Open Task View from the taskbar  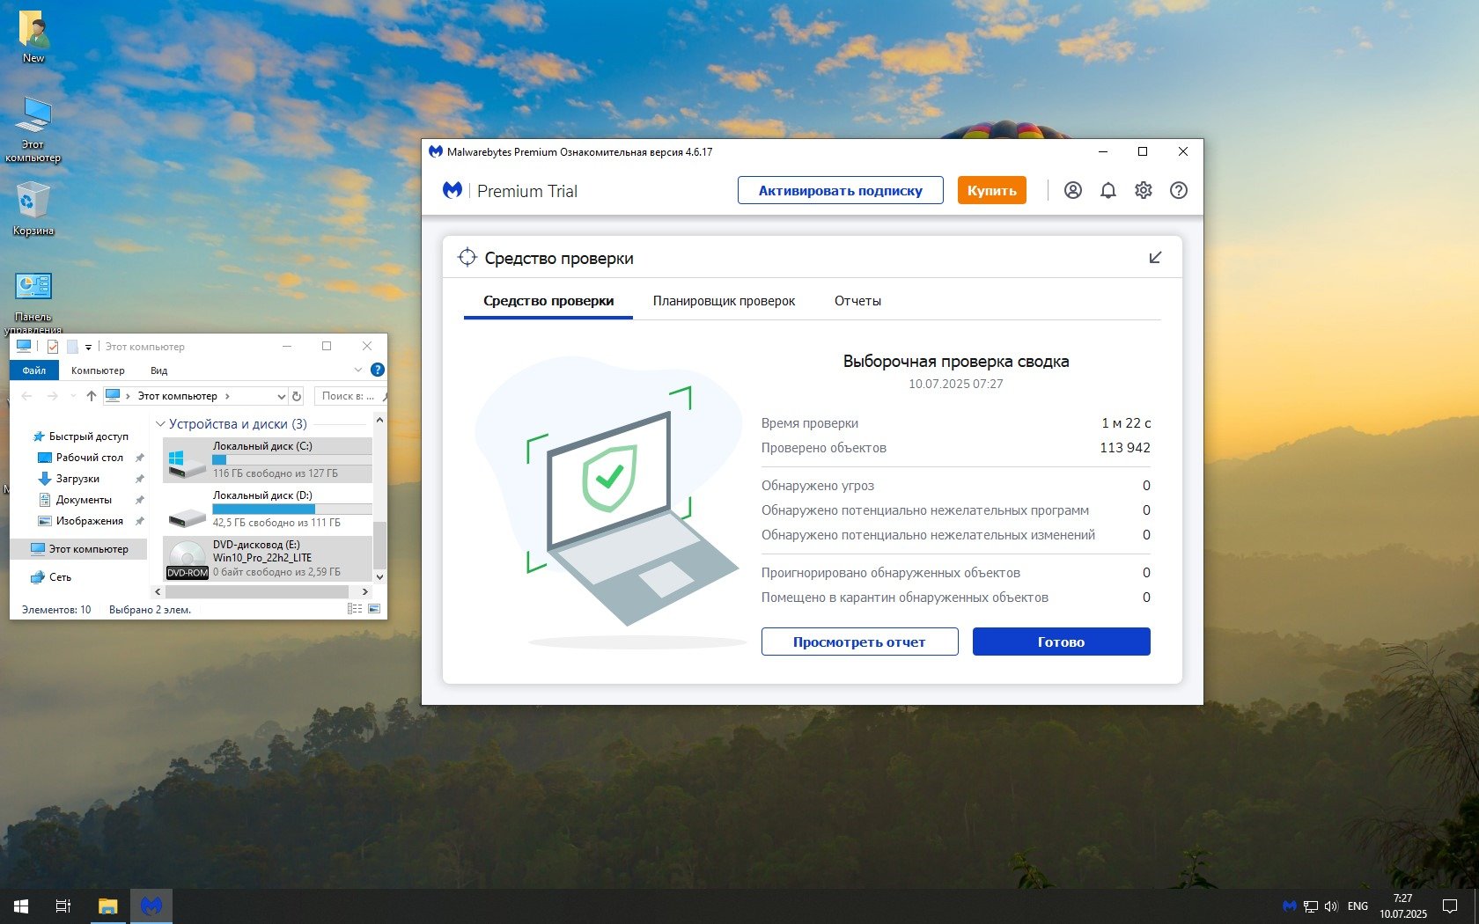pos(63,906)
